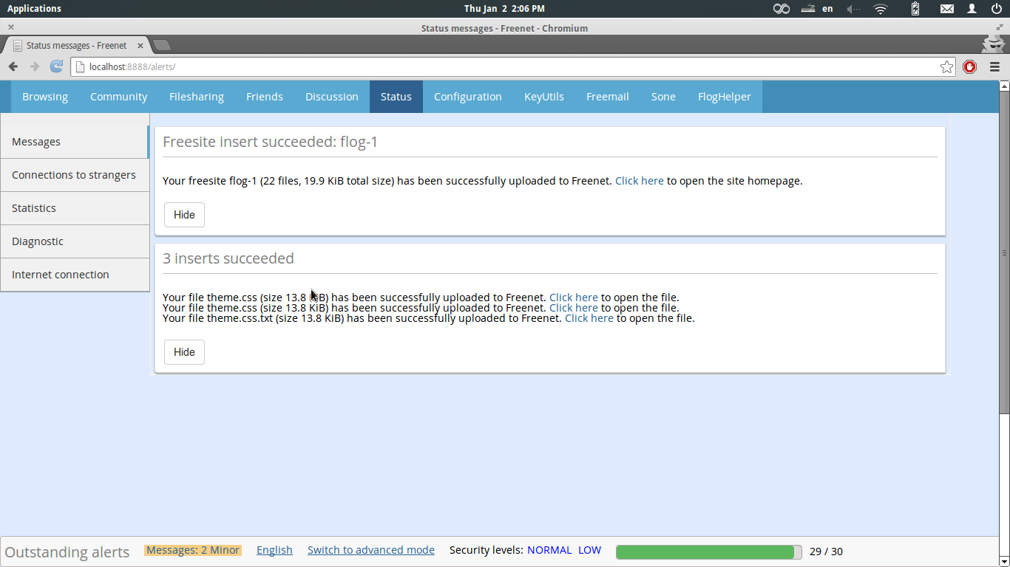Open first theme.css Click here link

(574, 298)
